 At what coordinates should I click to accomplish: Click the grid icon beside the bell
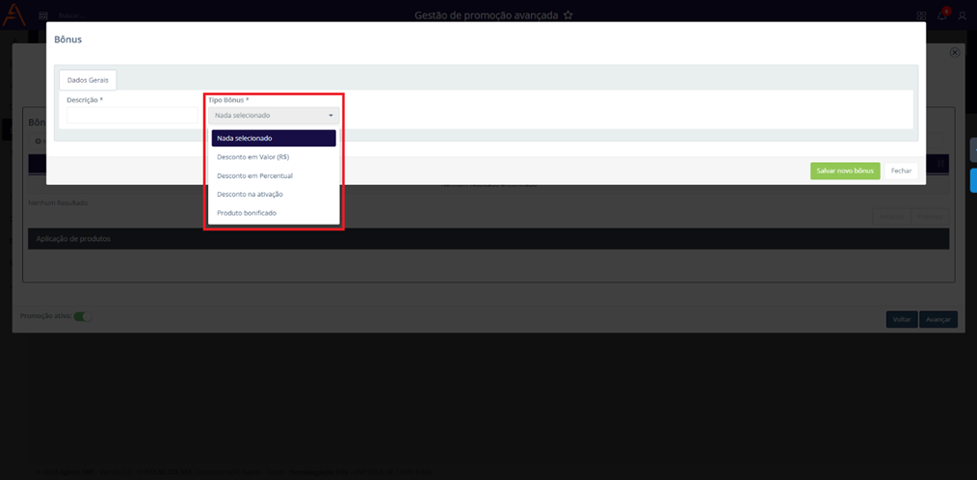click(922, 15)
